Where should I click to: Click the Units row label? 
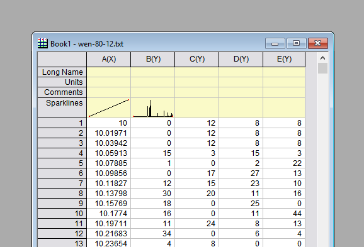click(62, 82)
